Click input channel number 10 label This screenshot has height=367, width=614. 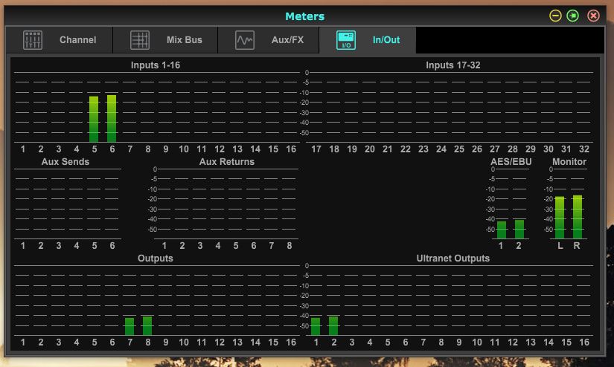pyautogui.click(x=184, y=149)
